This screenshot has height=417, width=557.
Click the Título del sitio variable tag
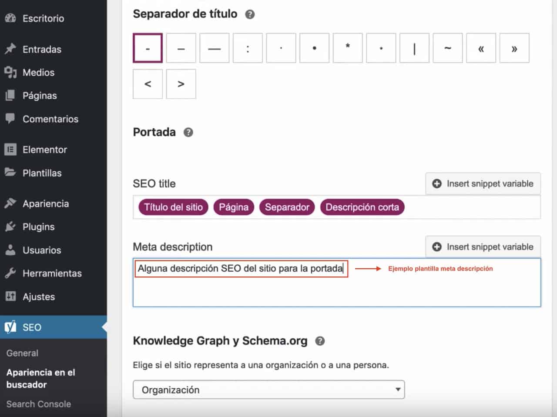click(x=173, y=207)
